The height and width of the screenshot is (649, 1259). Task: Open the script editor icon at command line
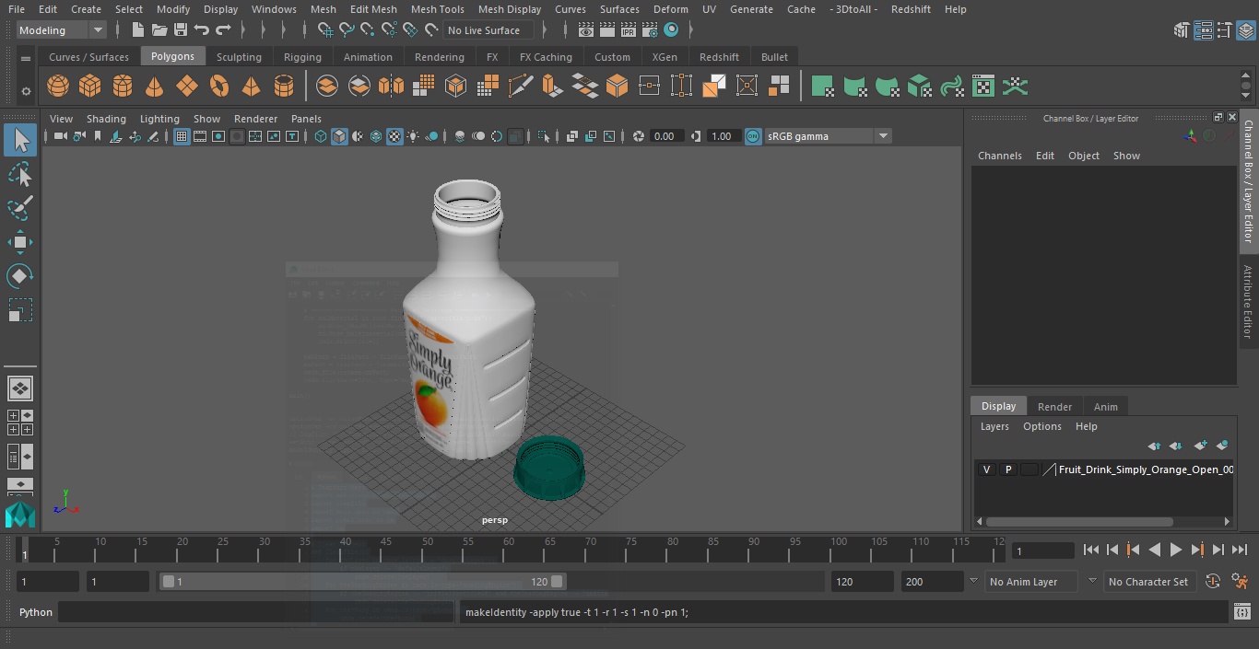tap(1241, 612)
